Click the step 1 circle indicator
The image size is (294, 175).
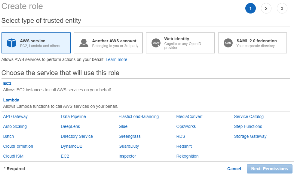pyautogui.click(x=250, y=8)
